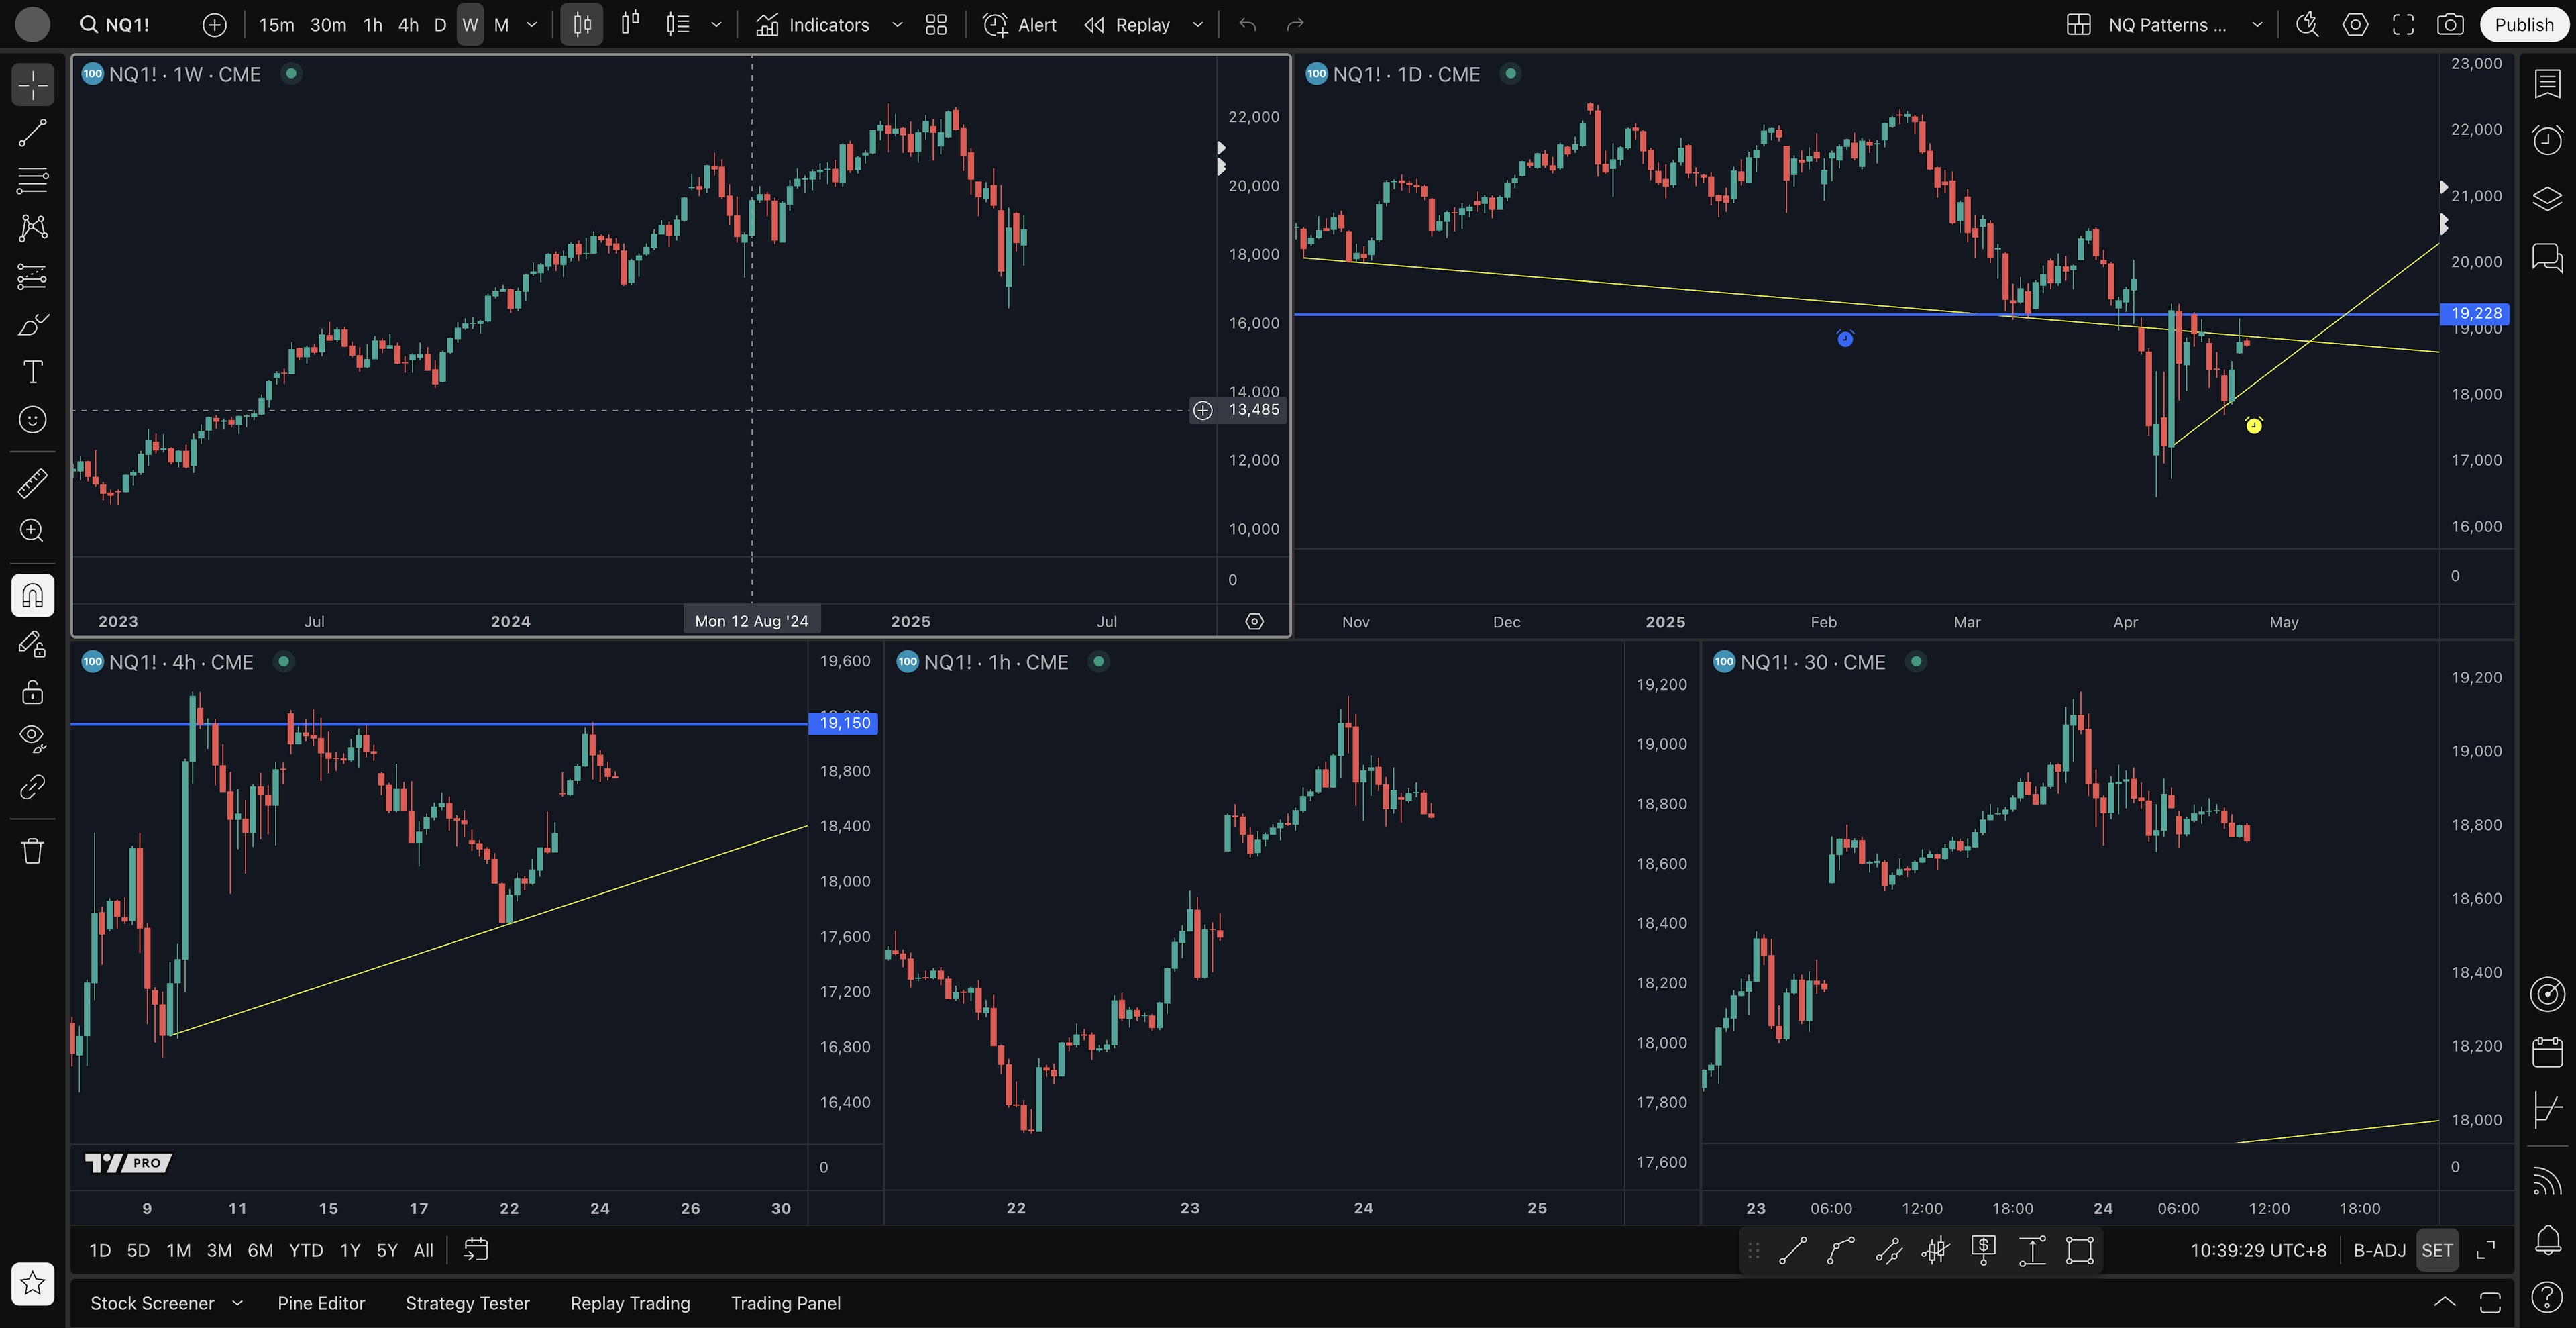Open the NQ Patterns layout dropdown
The image size is (2576, 1328).
pyautogui.click(x=2257, y=25)
